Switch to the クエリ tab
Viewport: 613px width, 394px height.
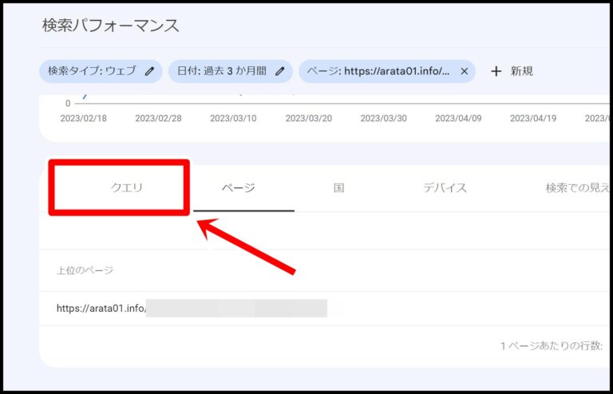(127, 187)
